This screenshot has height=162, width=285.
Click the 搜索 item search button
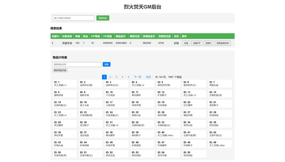pos(107,64)
